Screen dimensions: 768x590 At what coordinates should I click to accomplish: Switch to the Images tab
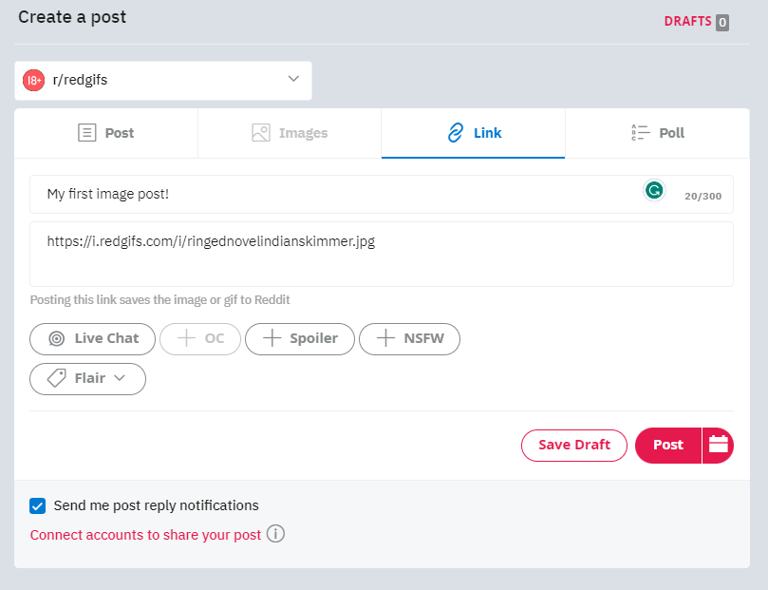(290, 133)
